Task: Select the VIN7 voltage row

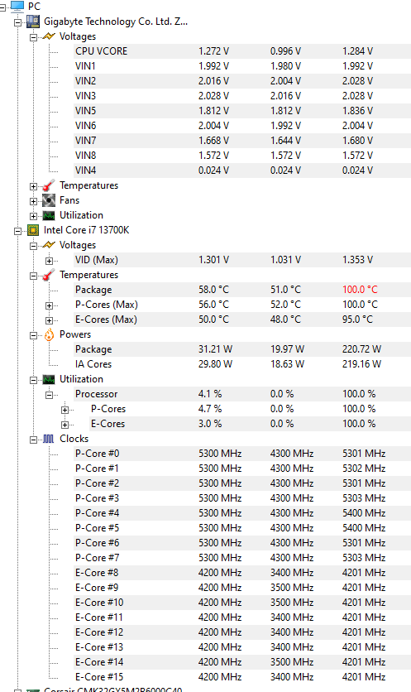Action: point(242,141)
